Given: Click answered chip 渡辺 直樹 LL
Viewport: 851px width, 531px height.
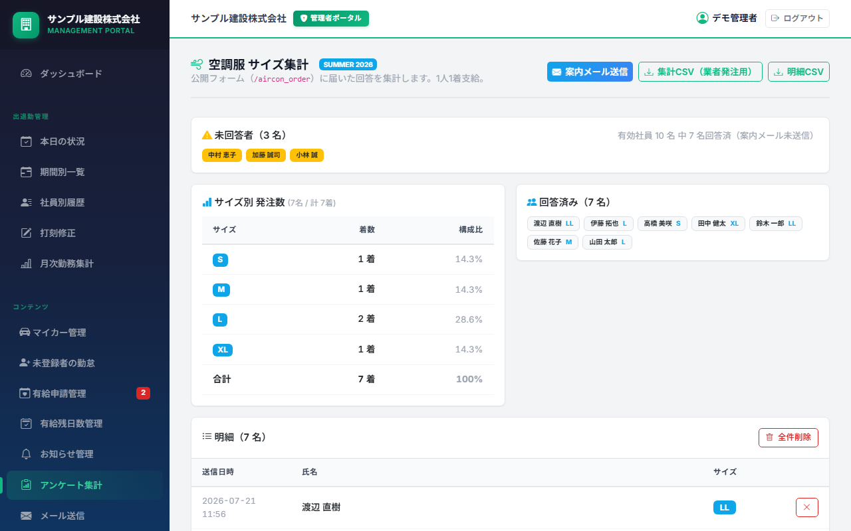Looking at the screenshot, I should [553, 224].
